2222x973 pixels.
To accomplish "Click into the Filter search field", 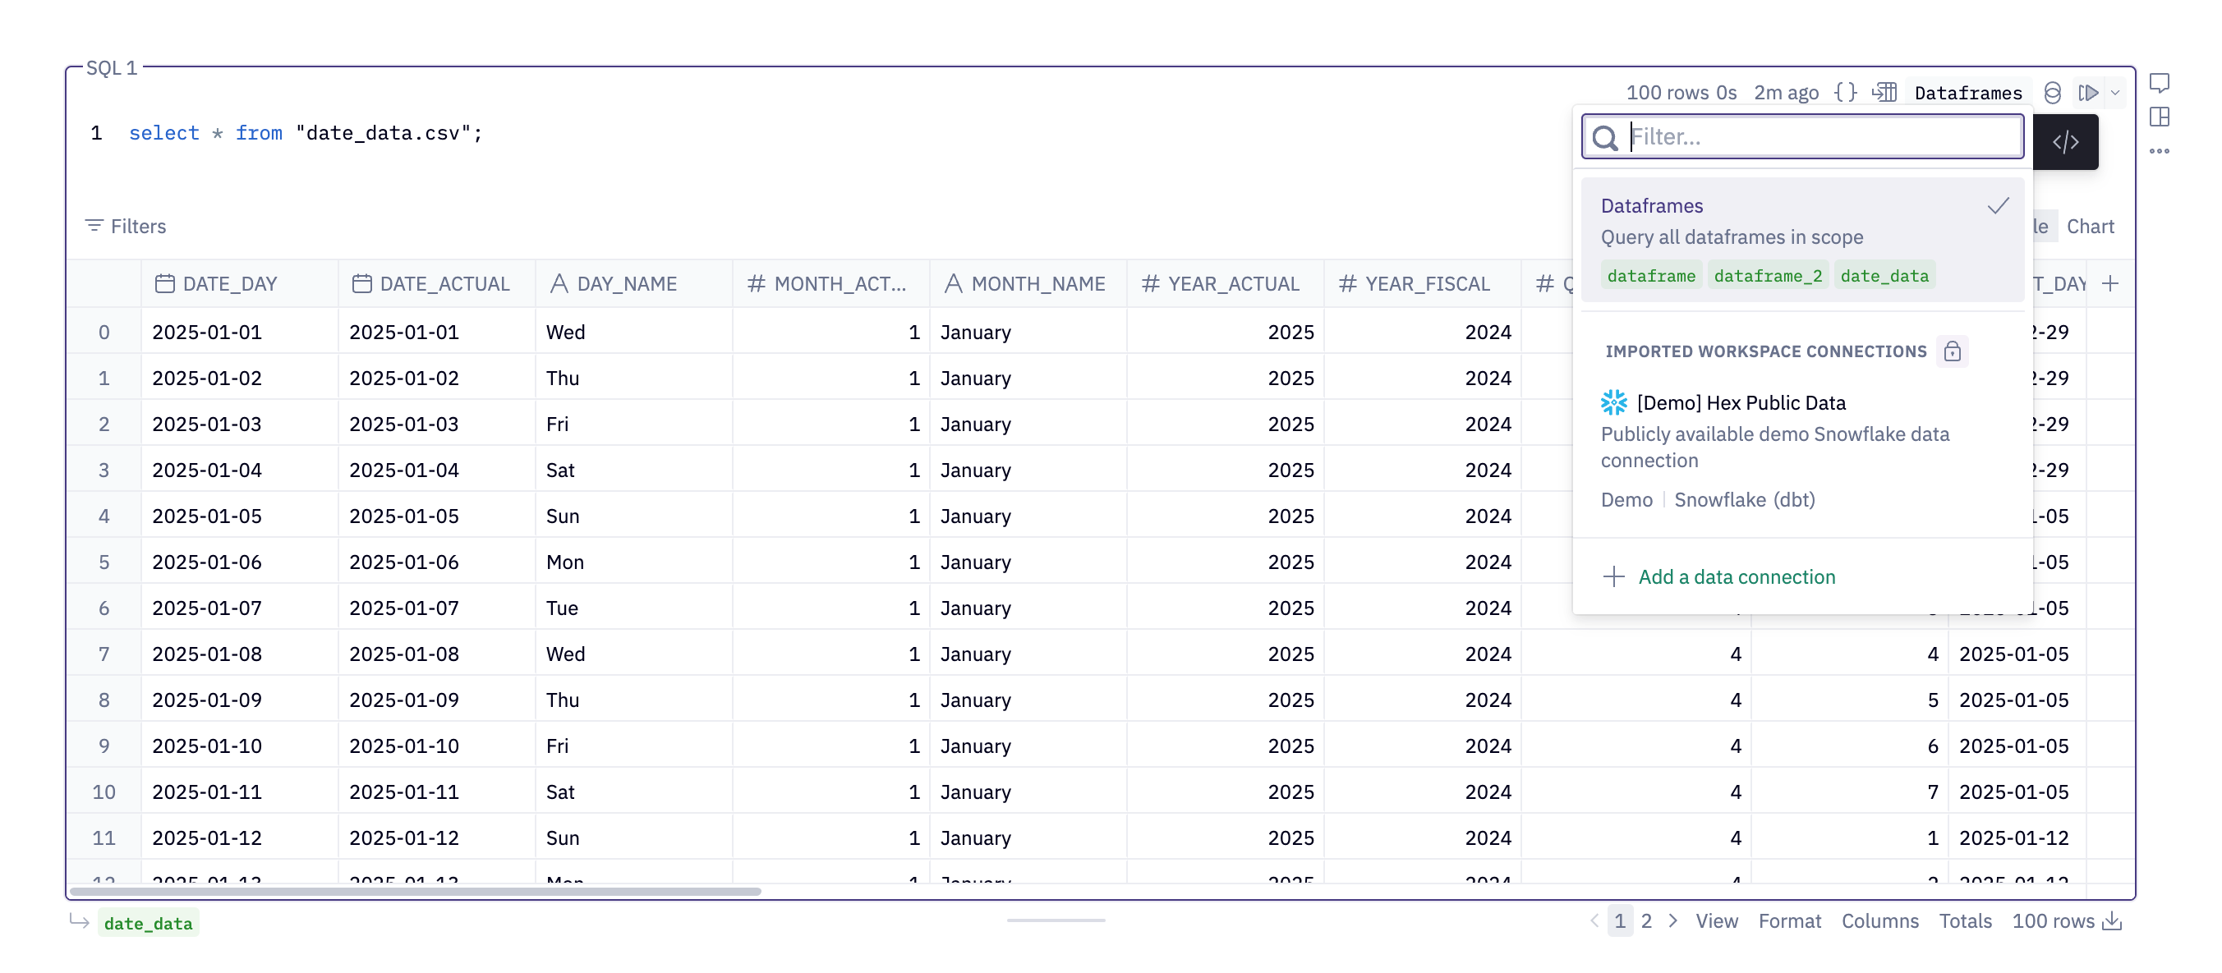I will tap(1820, 136).
